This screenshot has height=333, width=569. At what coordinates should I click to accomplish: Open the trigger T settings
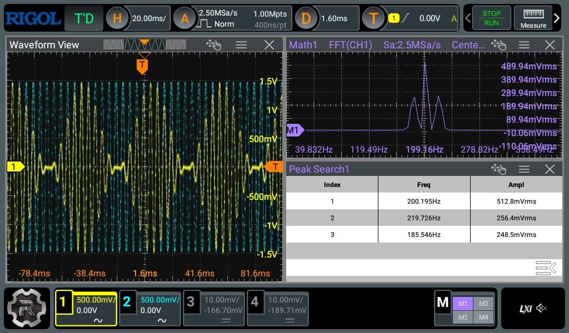[x=373, y=18]
